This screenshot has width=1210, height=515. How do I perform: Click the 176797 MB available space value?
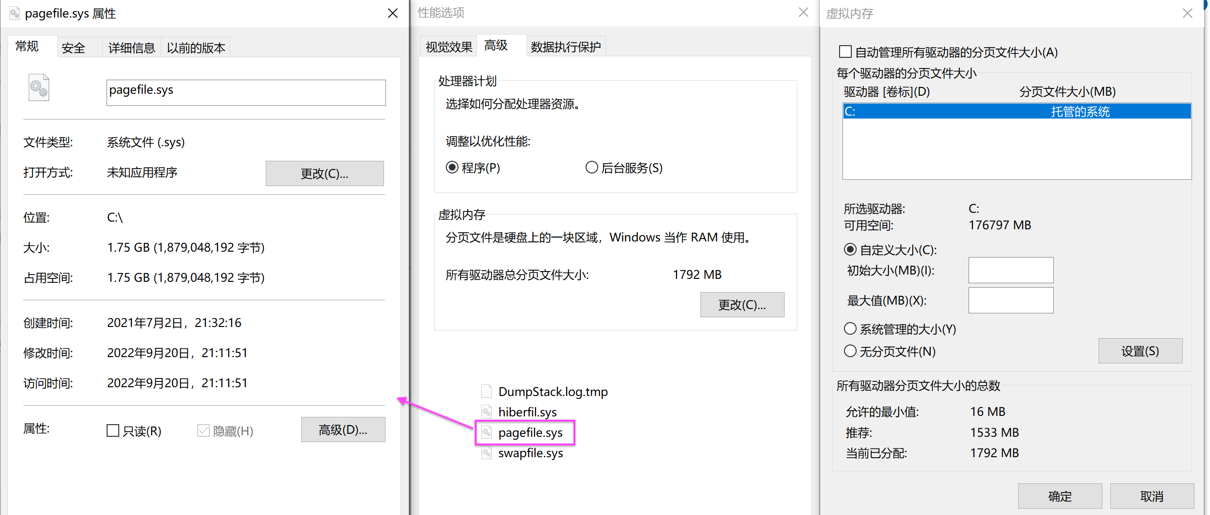point(1000,225)
